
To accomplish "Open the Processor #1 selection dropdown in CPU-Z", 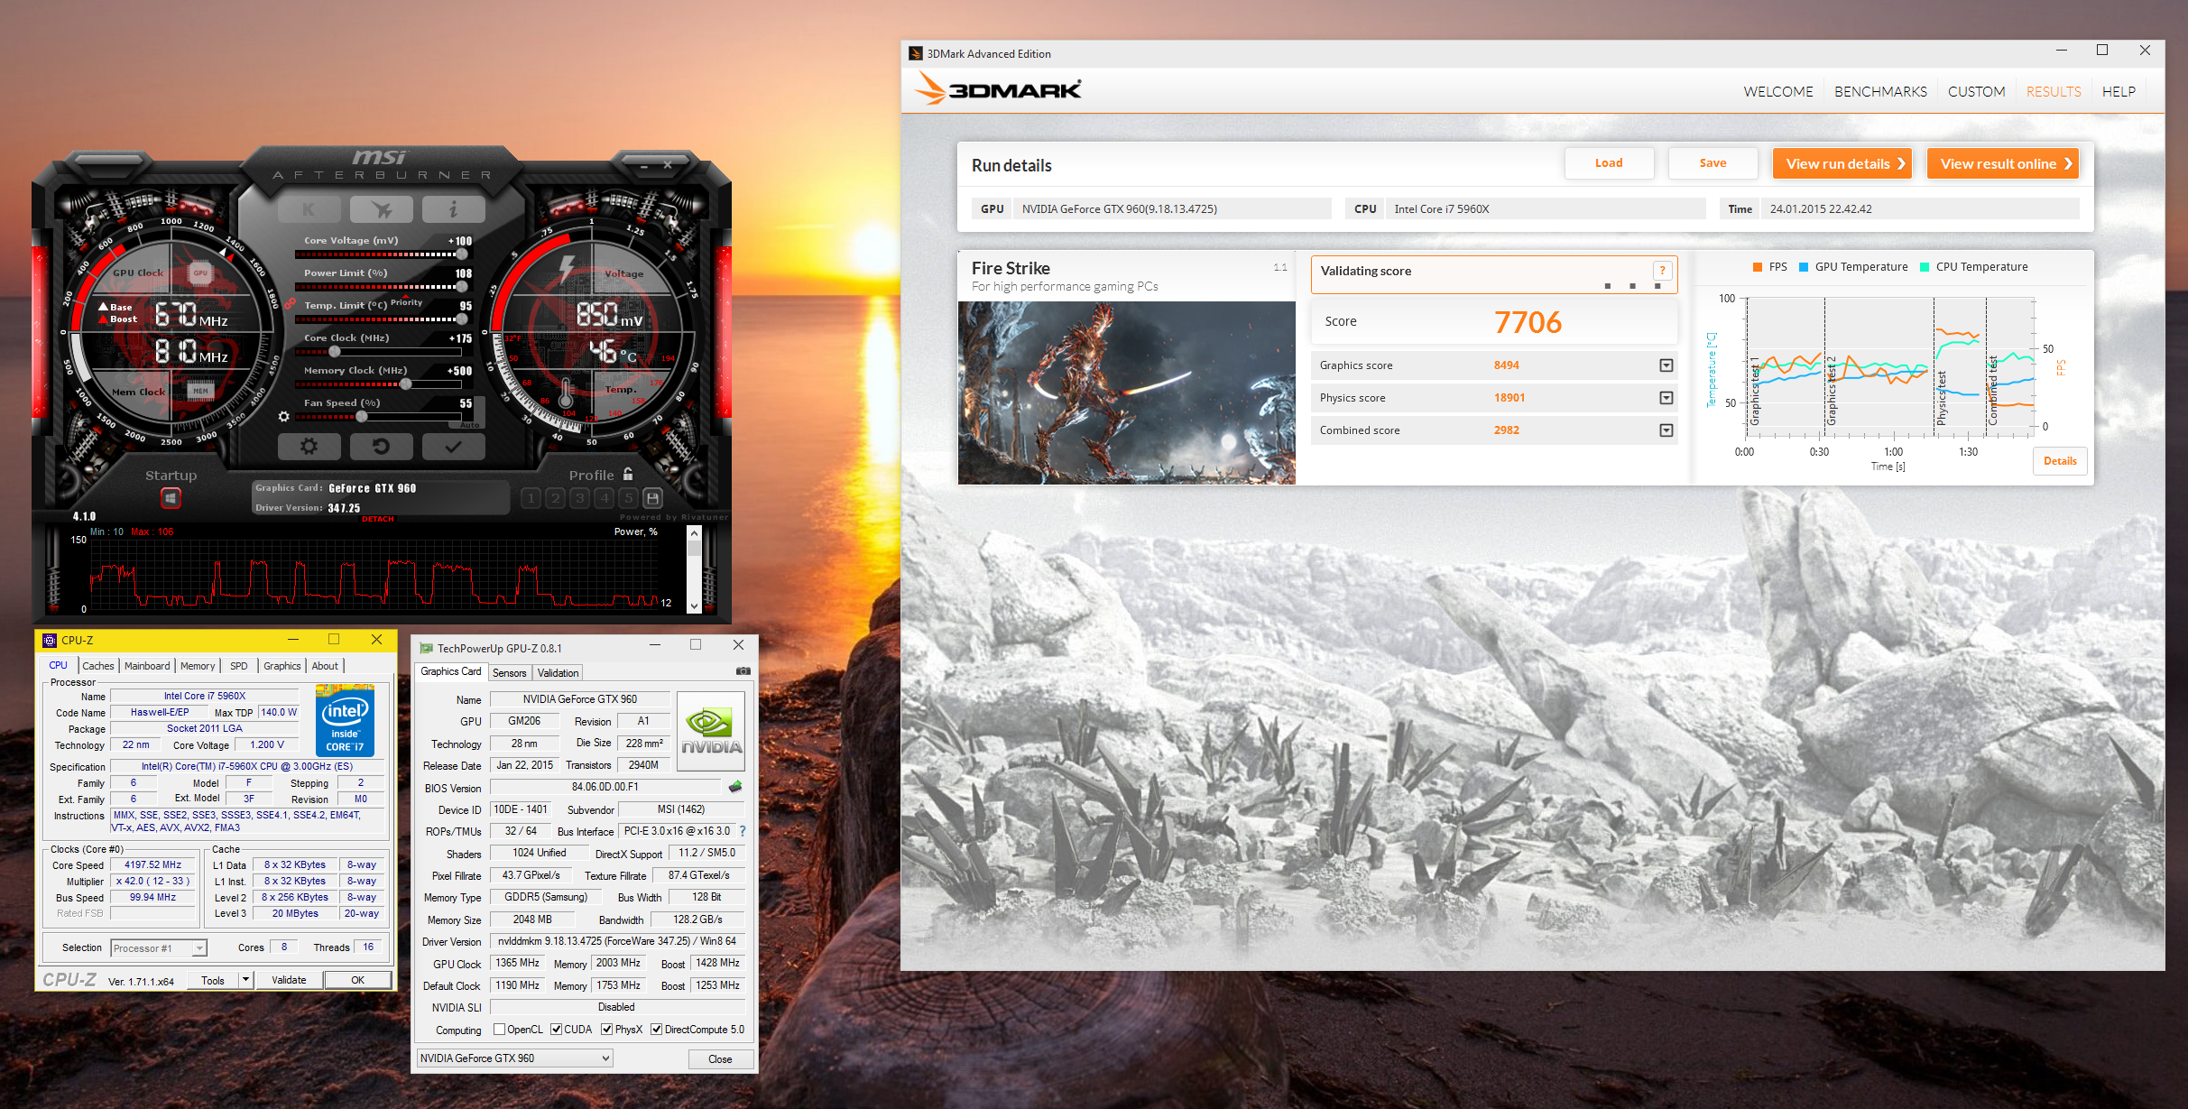I will (159, 947).
